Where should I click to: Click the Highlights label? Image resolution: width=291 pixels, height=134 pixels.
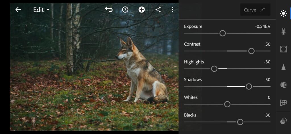pos(194,62)
